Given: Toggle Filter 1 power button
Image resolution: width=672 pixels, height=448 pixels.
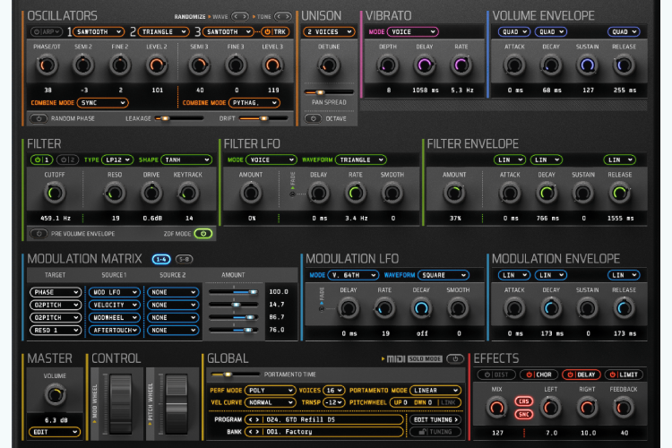Looking at the screenshot, I should tap(41, 159).
